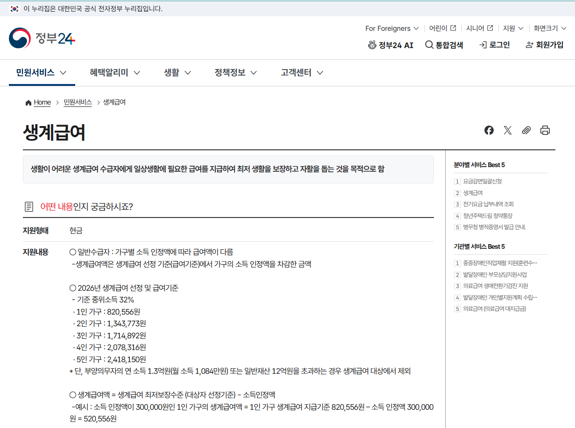Click 5인 가구 : 2,418,150원 line
This screenshot has height=428, width=575.
tap(109, 359)
